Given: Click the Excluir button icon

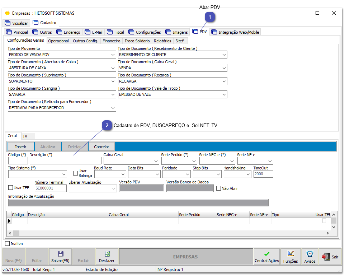Looking at the screenshot, I should click(x=83, y=256).
